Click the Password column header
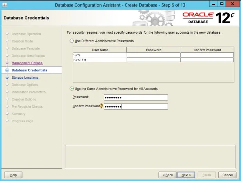The height and width of the screenshot is (181, 241). coord(154,50)
